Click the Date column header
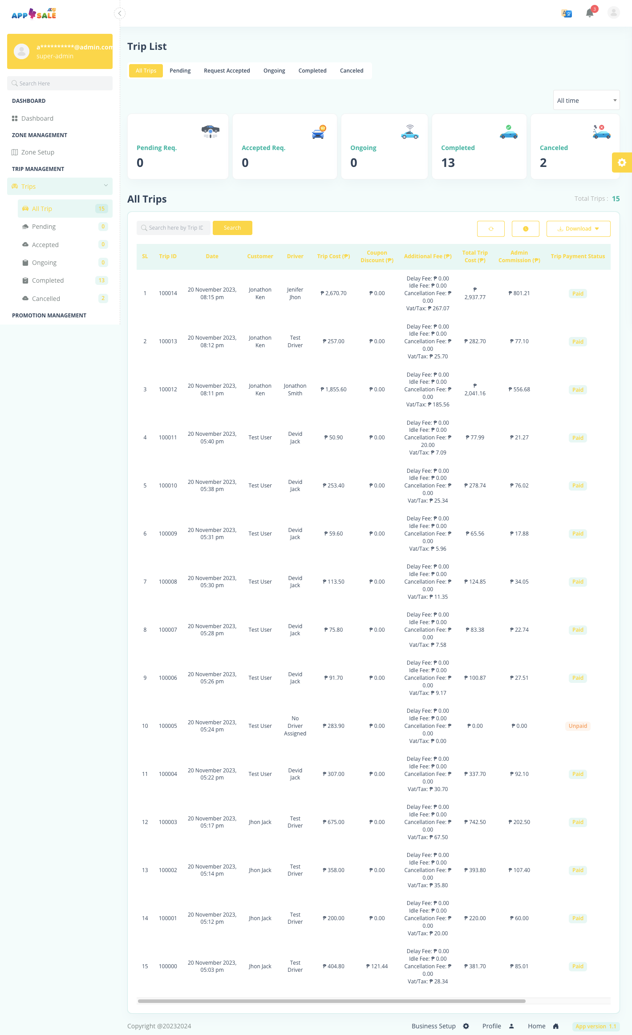 tap(212, 256)
